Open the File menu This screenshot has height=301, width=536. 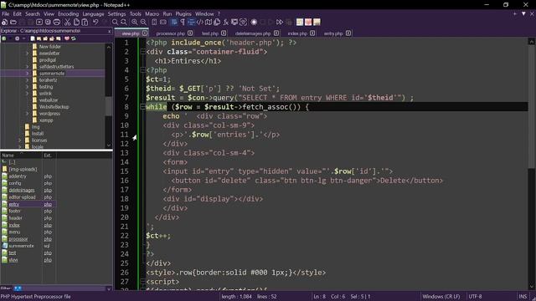pyautogui.click(x=6, y=14)
